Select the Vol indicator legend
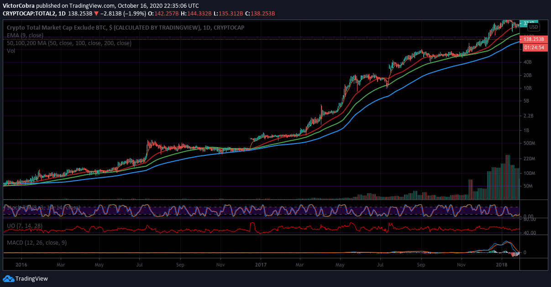 11,51
